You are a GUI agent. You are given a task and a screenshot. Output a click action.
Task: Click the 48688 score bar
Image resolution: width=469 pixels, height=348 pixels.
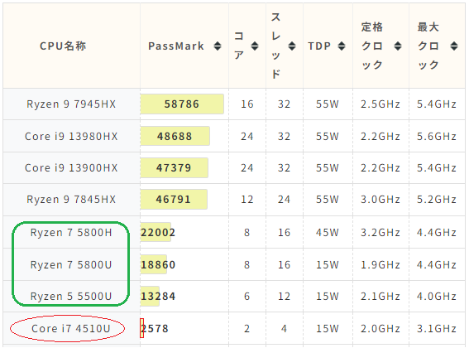click(175, 136)
